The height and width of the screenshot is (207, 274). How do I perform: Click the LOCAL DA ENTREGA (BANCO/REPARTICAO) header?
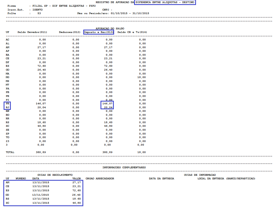[x=226, y=178]
